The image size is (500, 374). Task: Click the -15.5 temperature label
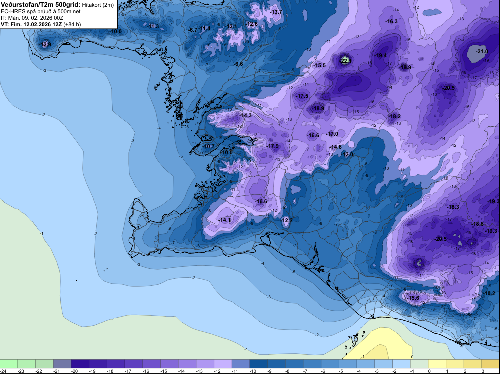[319, 65]
